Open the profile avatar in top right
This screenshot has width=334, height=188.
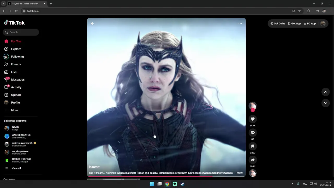tap(323, 23)
